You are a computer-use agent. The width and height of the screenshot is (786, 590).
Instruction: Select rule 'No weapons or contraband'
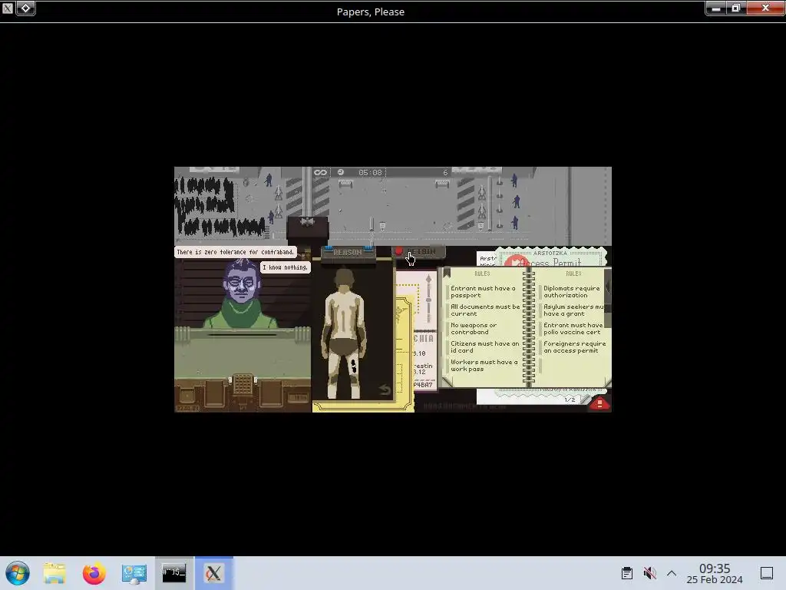(474, 329)
